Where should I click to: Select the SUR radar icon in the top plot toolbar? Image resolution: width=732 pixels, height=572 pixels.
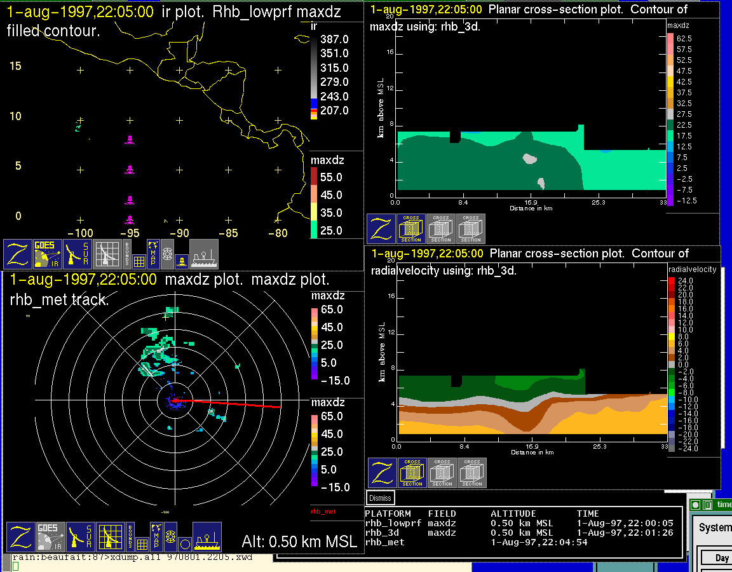[x=78, y=254]
